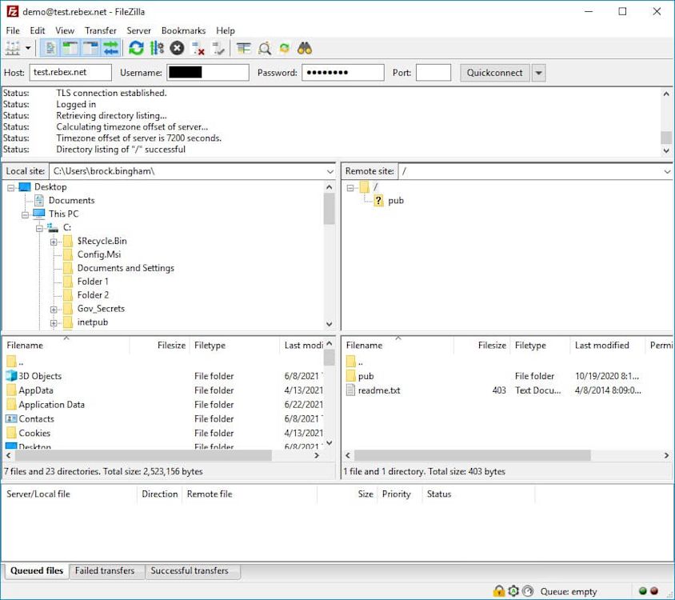Select readme.txt in remote file list
Screen dimensions: 675x600
click(379, 390)
